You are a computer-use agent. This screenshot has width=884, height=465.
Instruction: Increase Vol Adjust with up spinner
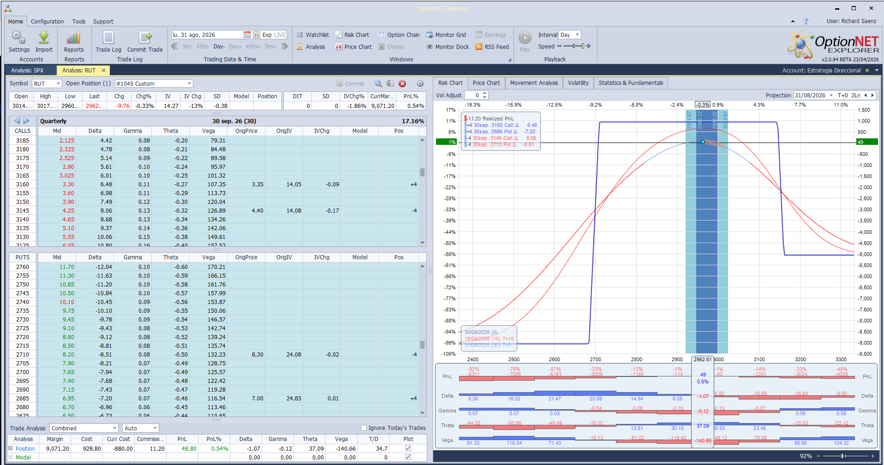[x=485, y=93]
